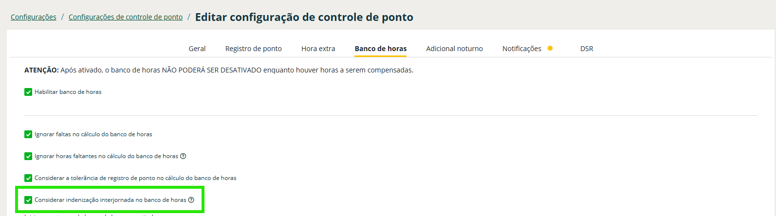
Task: Go to the Hora extra tab
Action: click(318, 49)
